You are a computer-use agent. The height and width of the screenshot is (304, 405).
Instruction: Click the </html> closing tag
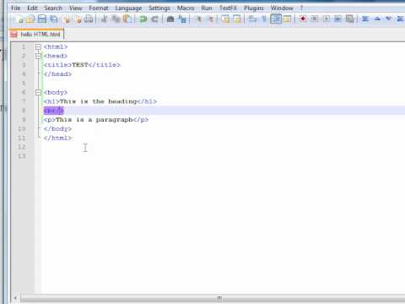pos(57,138)
